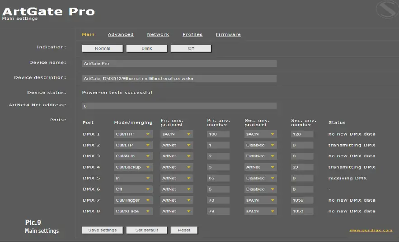Edit DMX 8 primary universe number 79
Screen dimensions: 399x245
click(218, 211)
